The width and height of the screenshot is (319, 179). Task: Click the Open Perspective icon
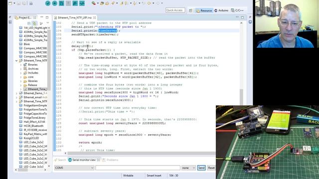click(x=190, y=10)
